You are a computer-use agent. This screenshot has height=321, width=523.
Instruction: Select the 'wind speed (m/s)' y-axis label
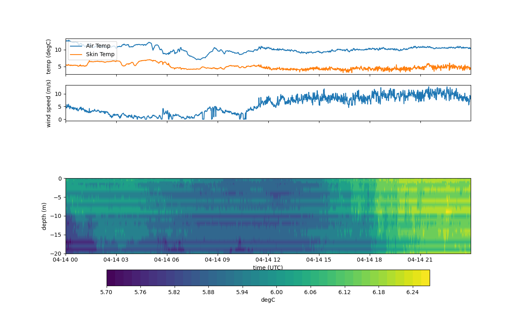49,103
